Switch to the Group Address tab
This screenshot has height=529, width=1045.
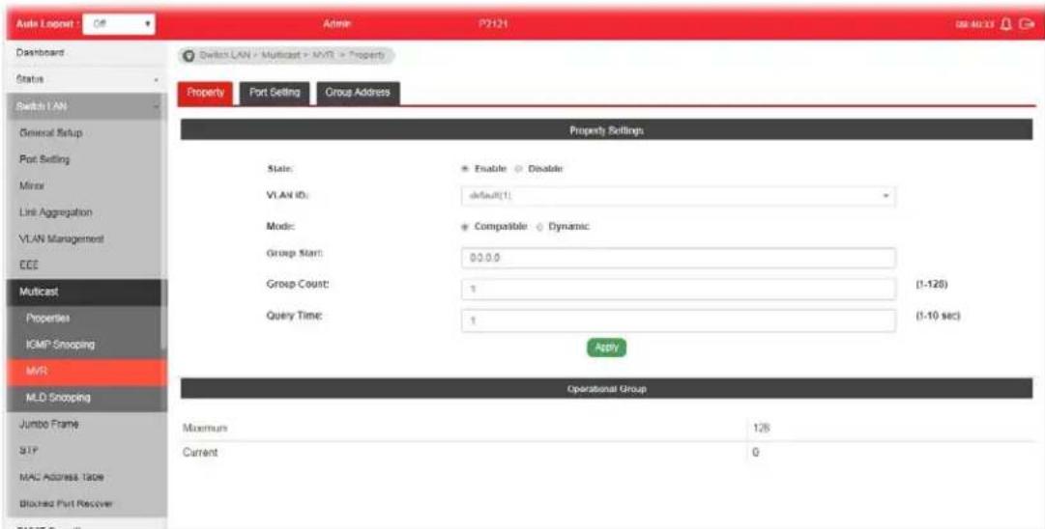[x=358, y=94]
